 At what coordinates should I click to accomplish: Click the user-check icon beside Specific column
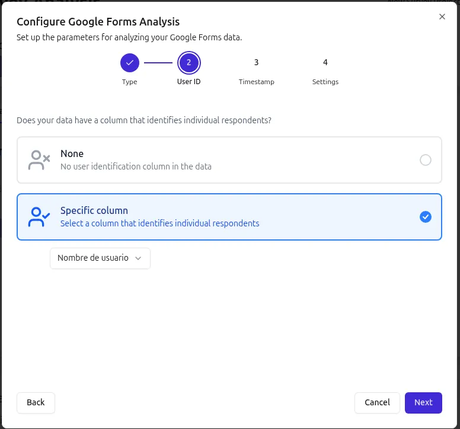pos(39,217)
